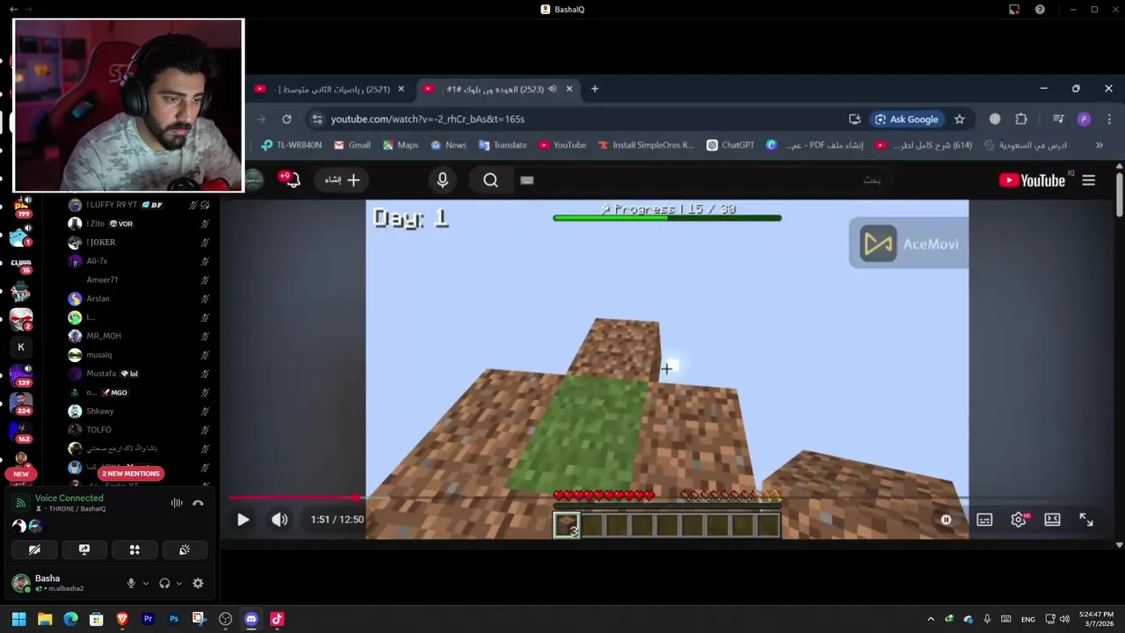Click the Ask Google button
The image size is (1125, 633).
pyautogui.click(x=905, y=119)
